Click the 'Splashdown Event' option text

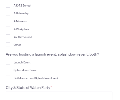(x=25, y=70)
